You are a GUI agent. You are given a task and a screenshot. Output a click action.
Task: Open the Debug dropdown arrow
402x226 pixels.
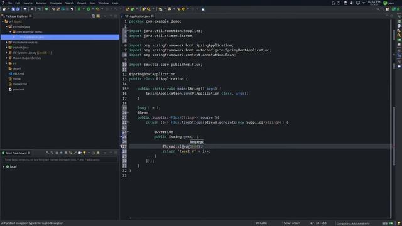[x=84, y=9]
